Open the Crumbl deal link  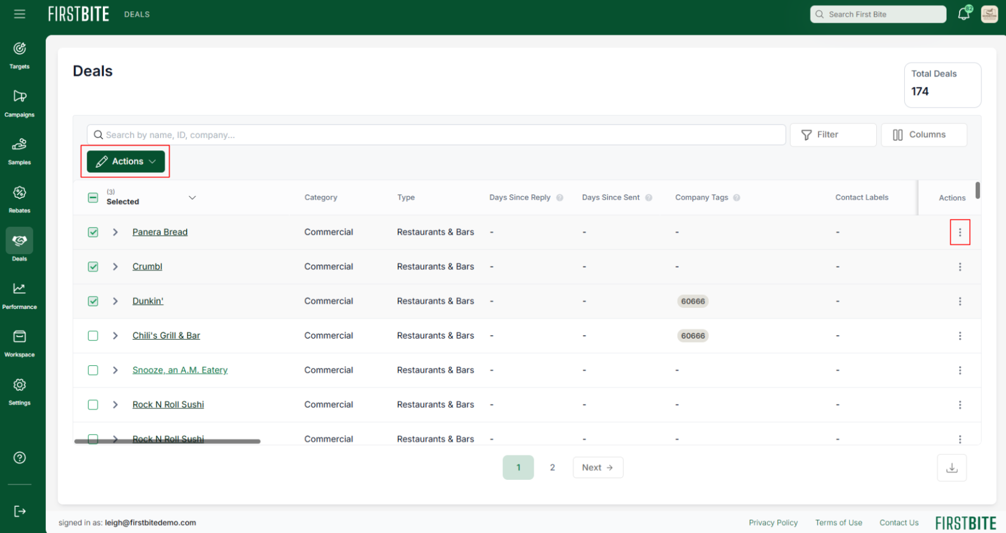pos(147,266)
